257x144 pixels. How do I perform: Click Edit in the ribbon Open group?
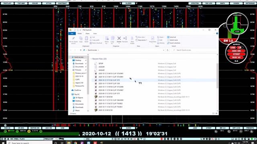pyautogui.click(x=160, y=40)
